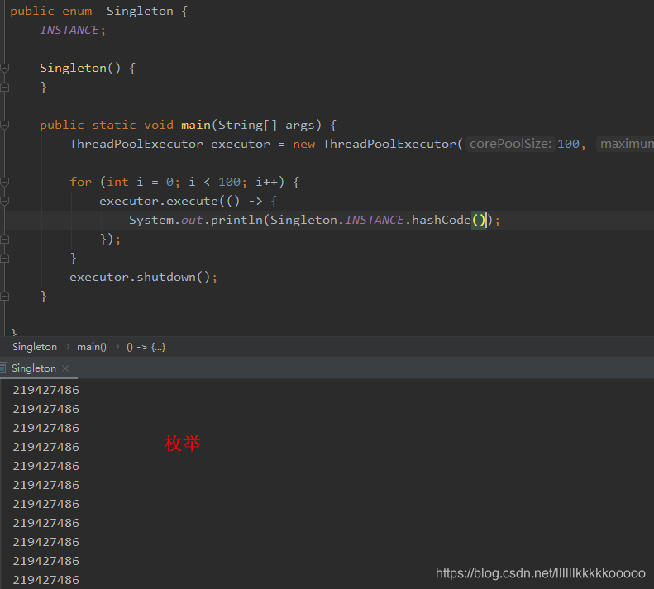Collapse fold marker at for loop closing brace
Image resolution: width=654 pixels, height=589 pixels.
click(x=5, y=259)
